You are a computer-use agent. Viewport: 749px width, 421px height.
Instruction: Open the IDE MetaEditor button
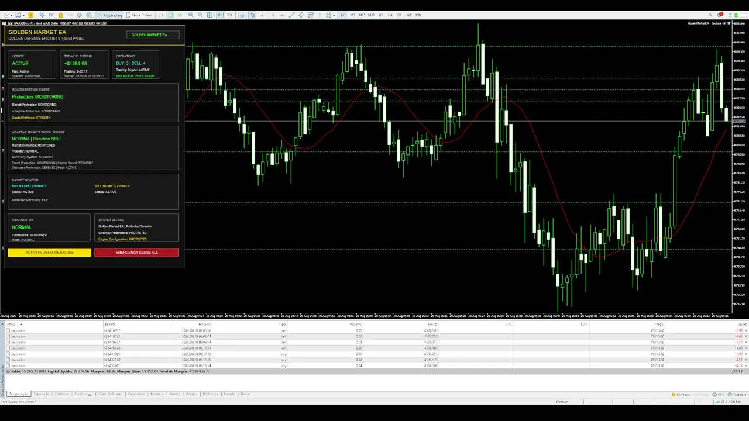(x=51, y=15)
